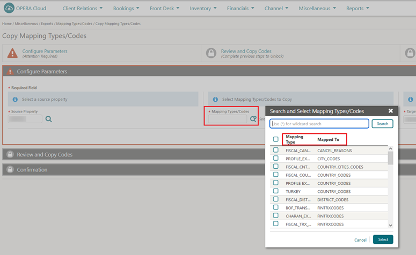Image resolution: width=416 pixels, height=255 pixels.
Task: Check the BOF_TRANS... FINTRXCODES checkbox
Action: tap(276, 207)
